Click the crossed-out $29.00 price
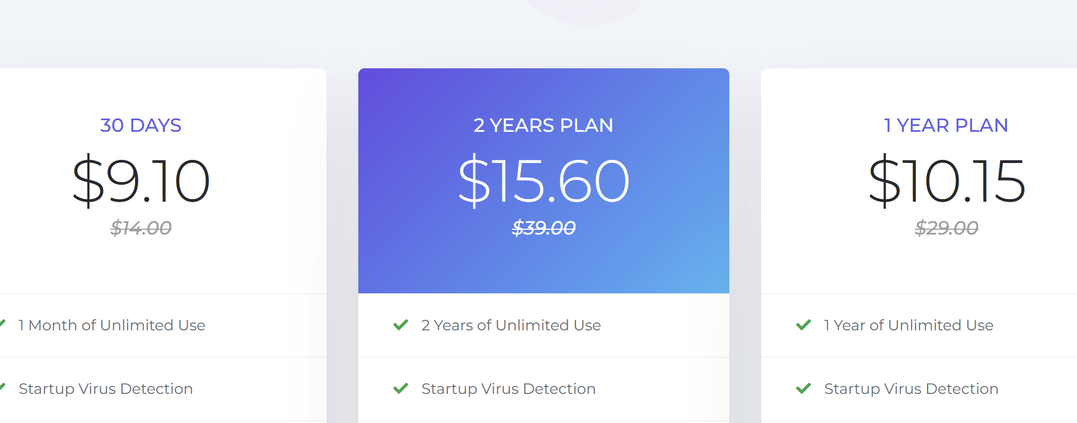Image resolution: width=1077 pixels, height=423 pixels. 947,228
